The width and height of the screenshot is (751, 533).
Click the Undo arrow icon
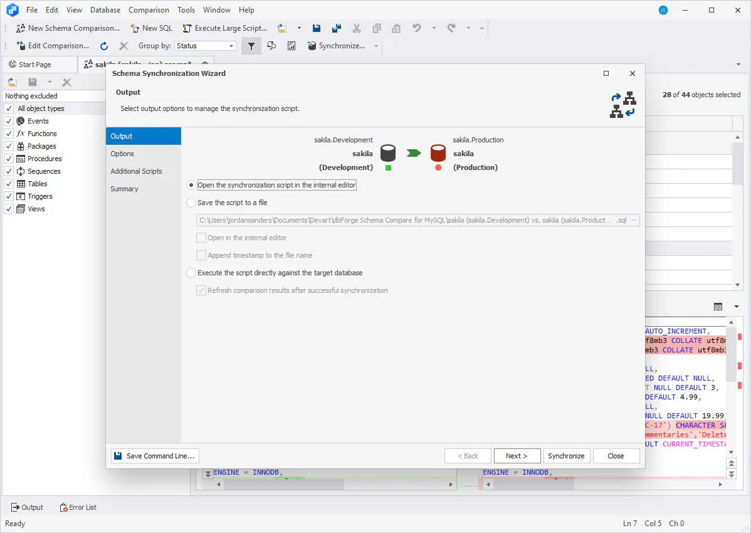pos(417,28)
